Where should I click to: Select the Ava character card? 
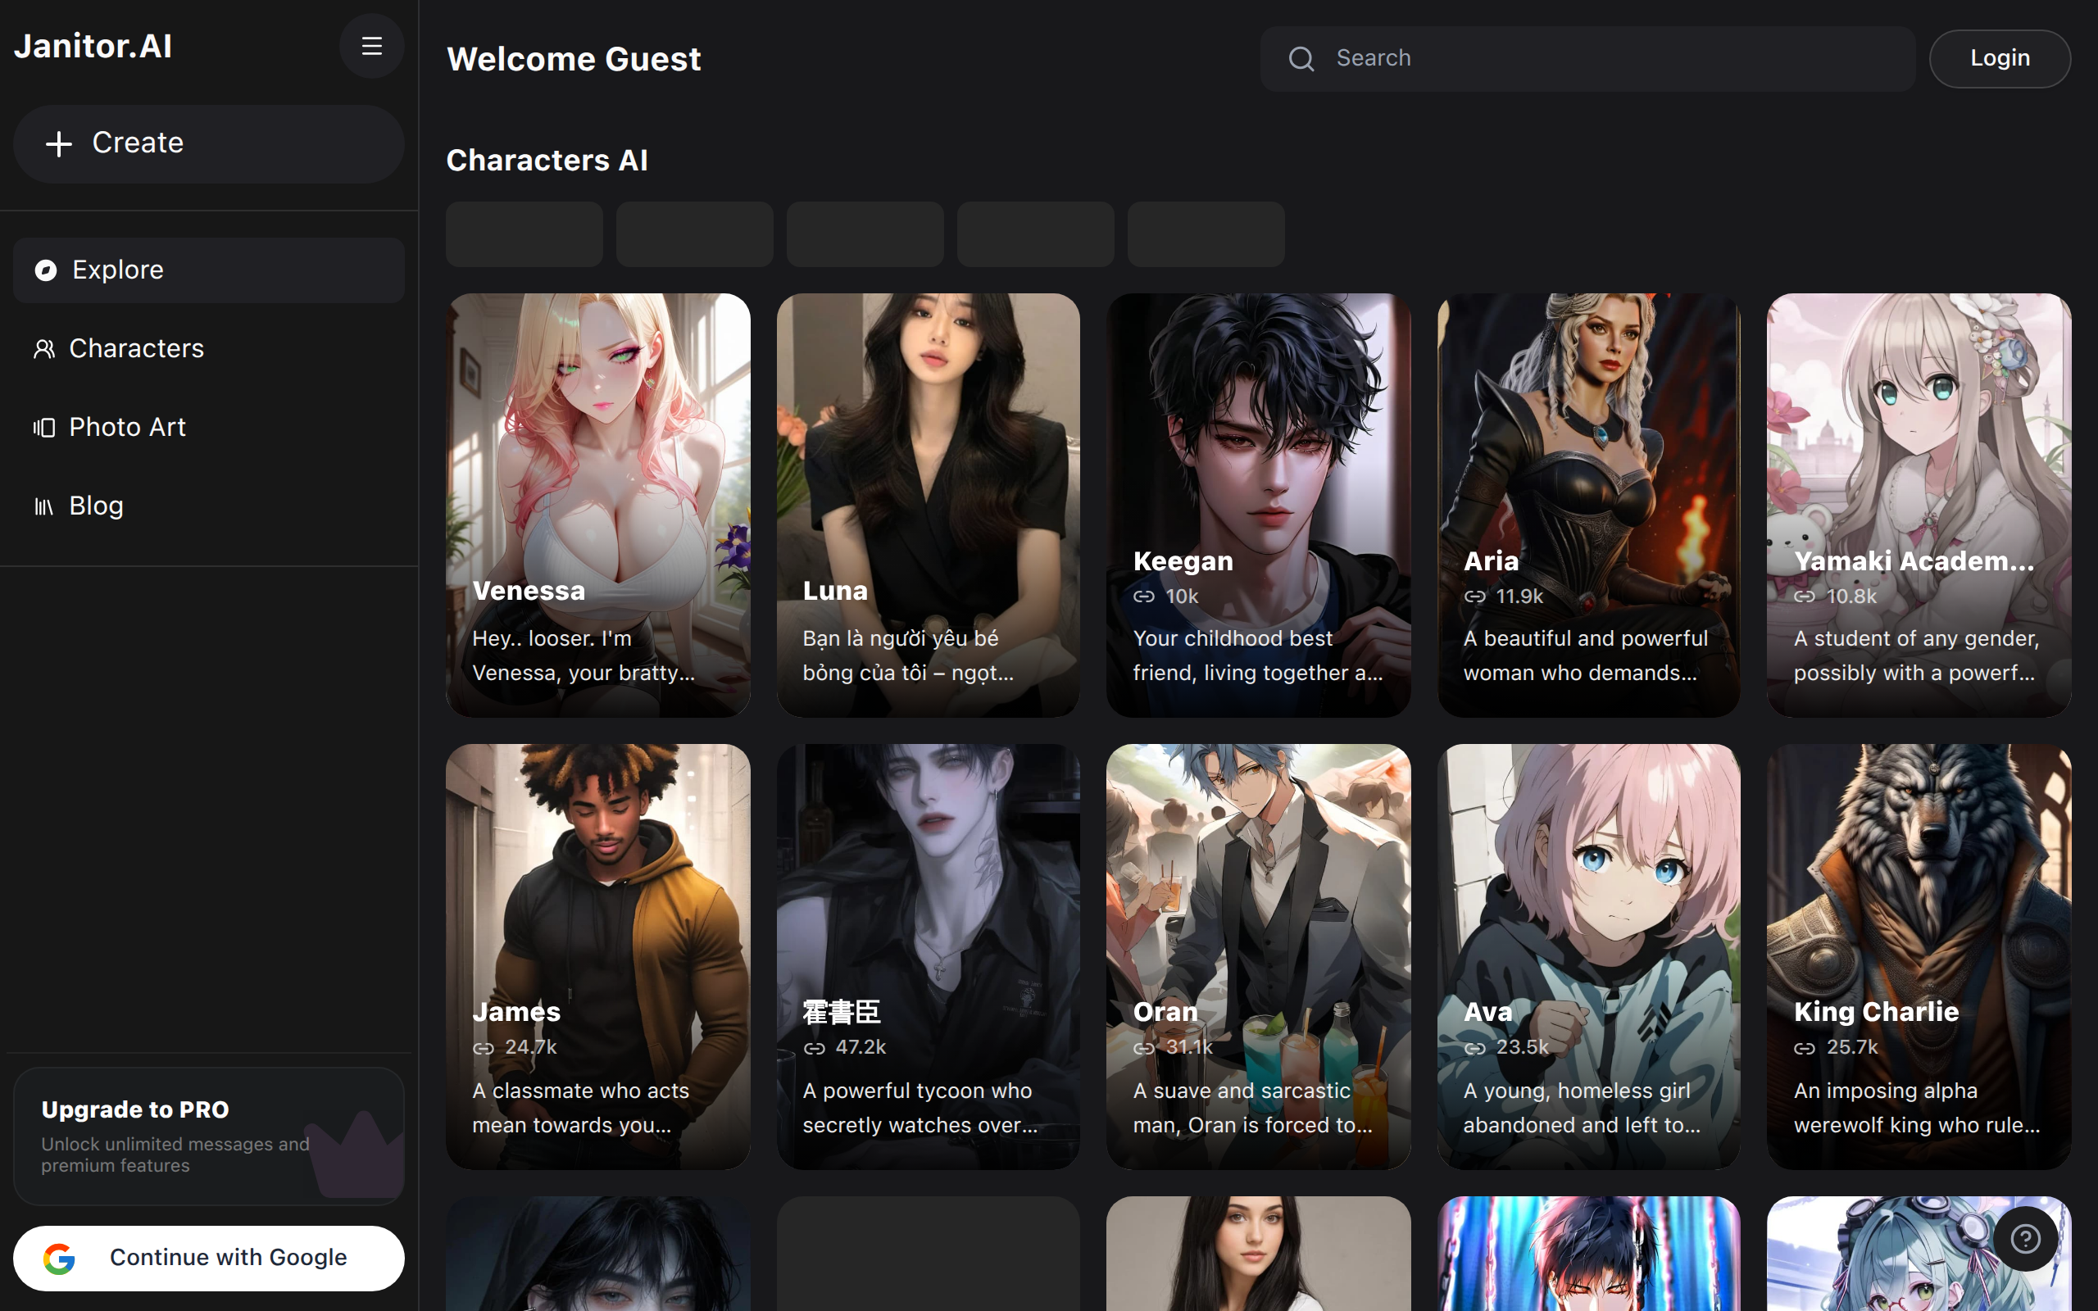[x=1588, y=955]
